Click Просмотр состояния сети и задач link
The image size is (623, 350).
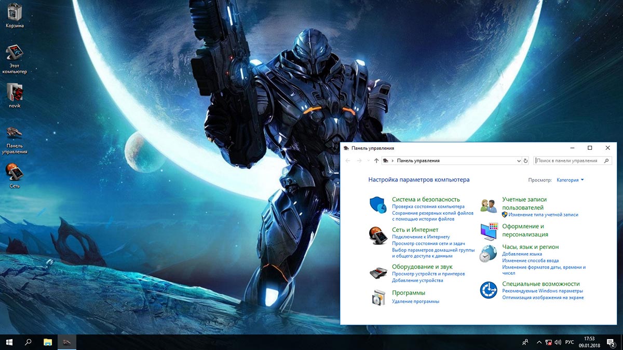pyautogui.click(x=428, y=243)
